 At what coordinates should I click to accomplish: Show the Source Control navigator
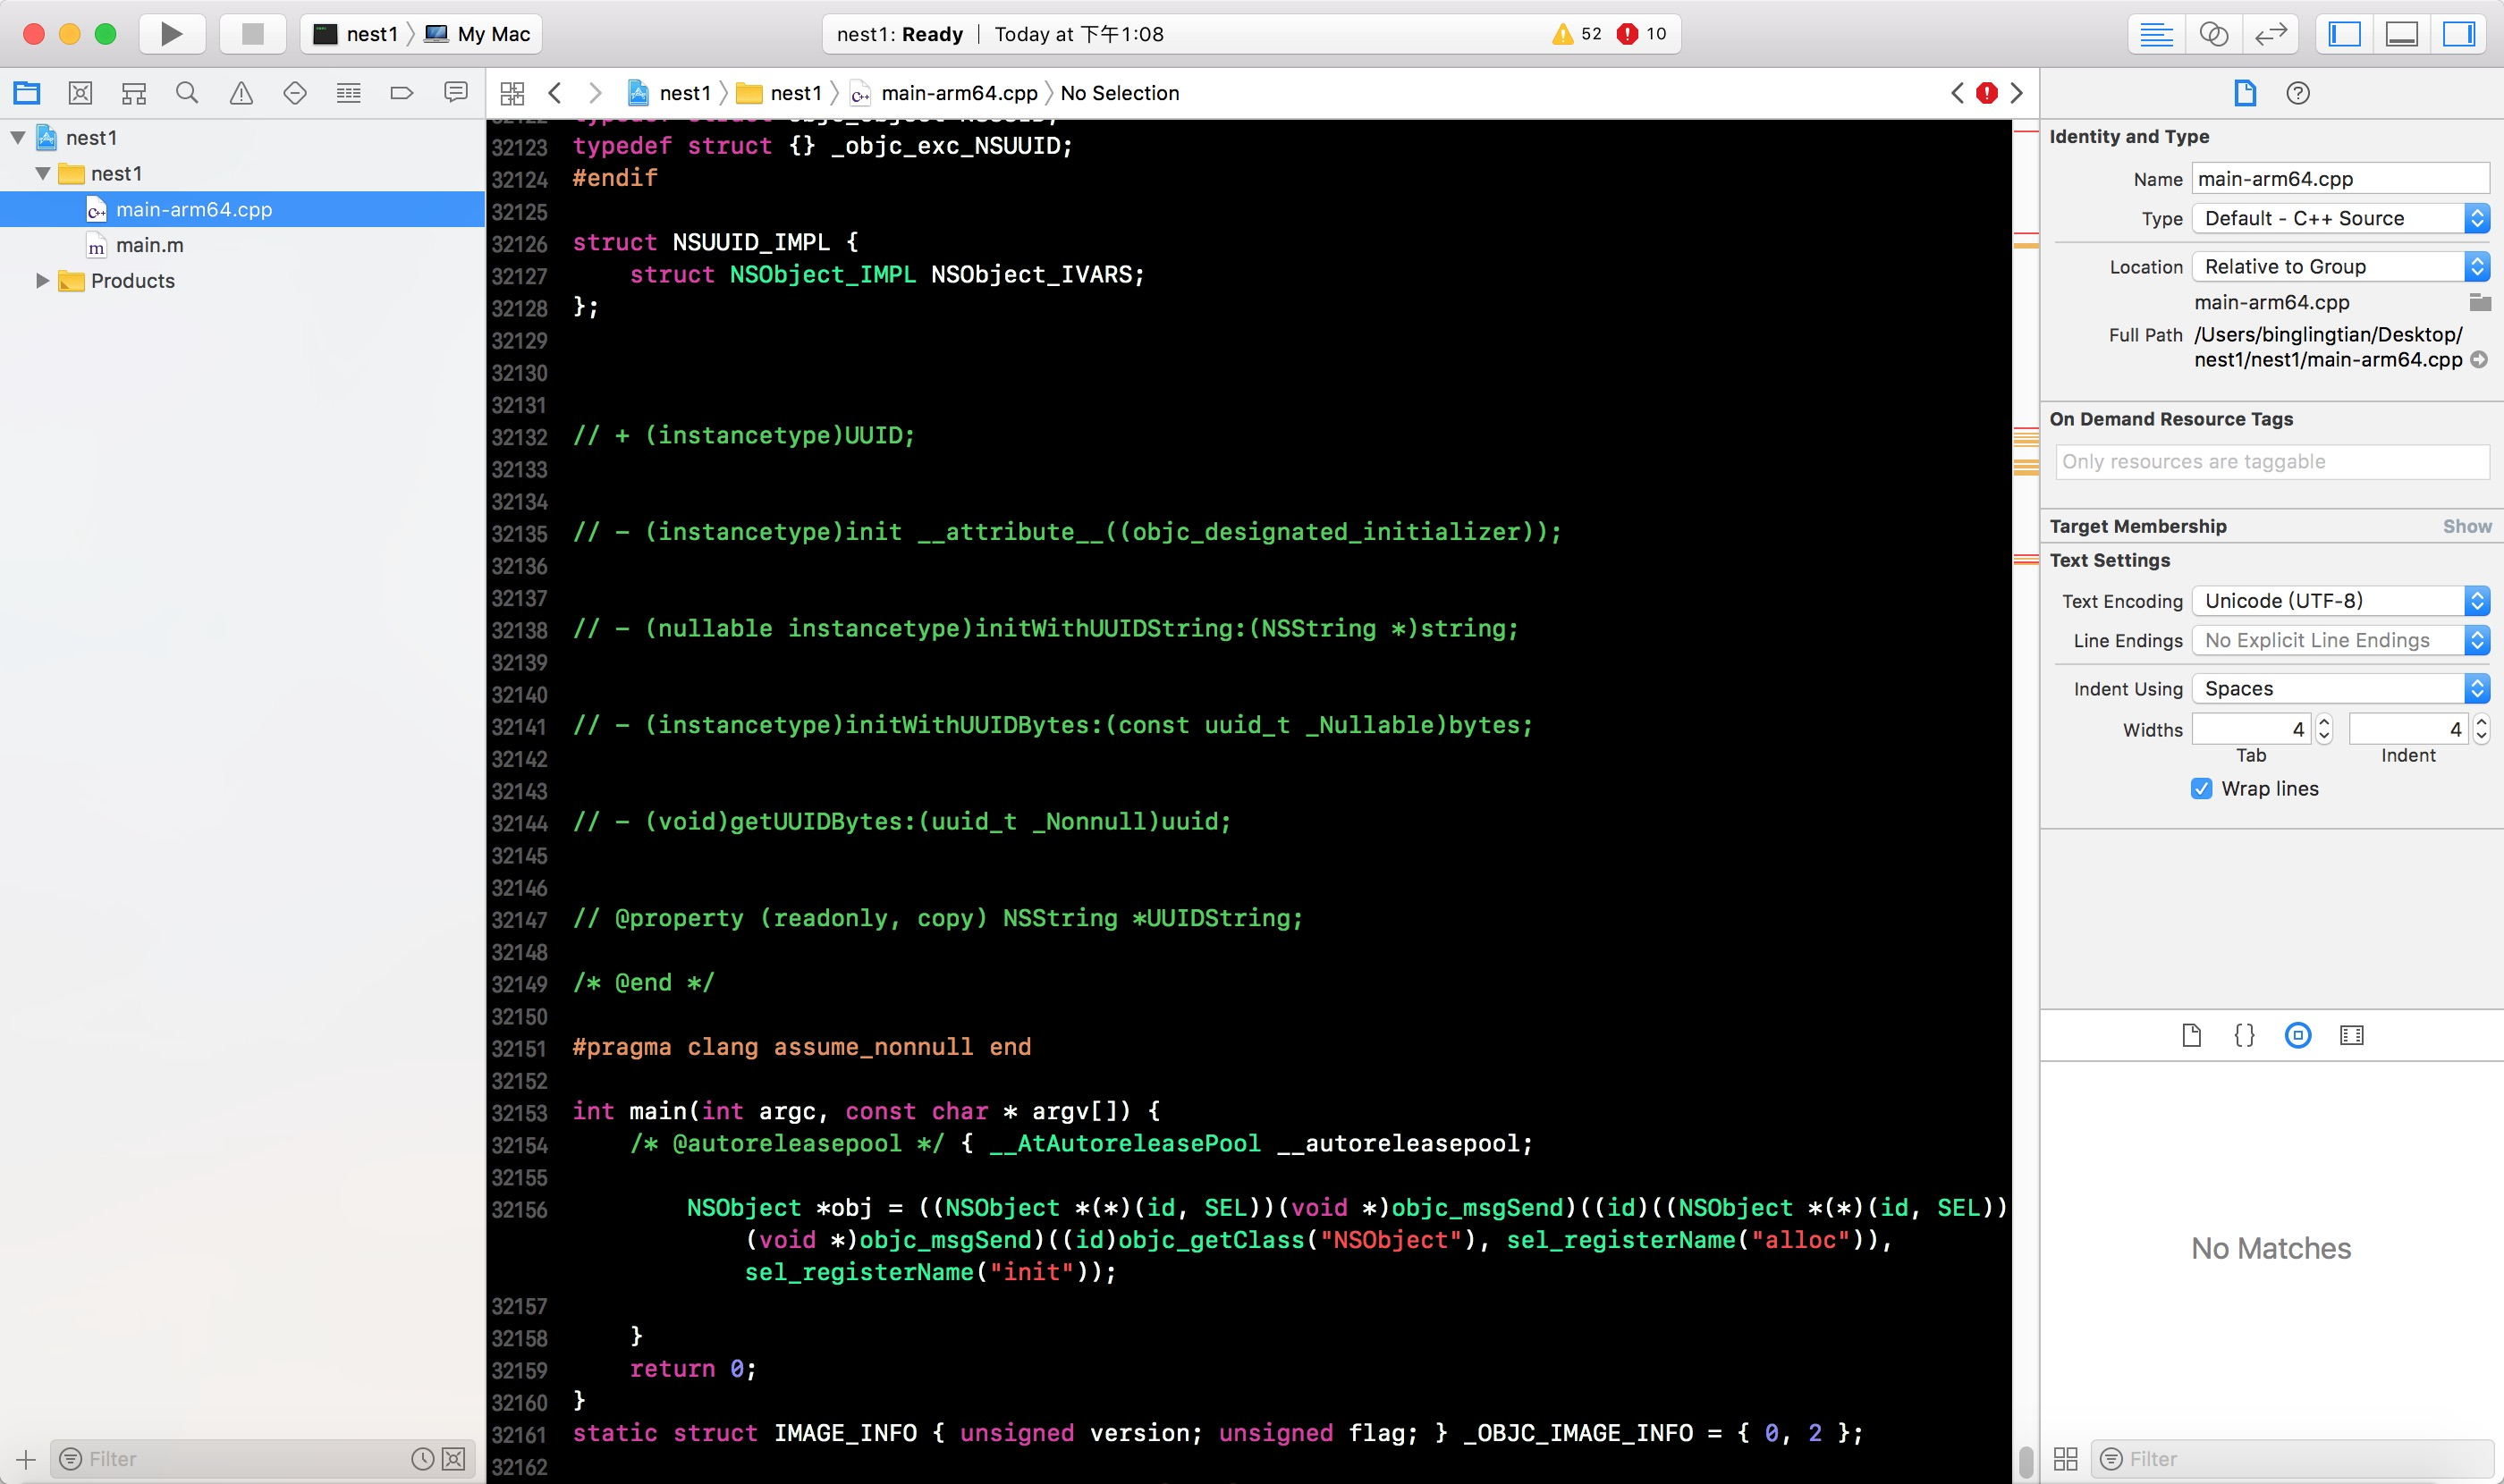pyautogui.click(x=80, y=93)
